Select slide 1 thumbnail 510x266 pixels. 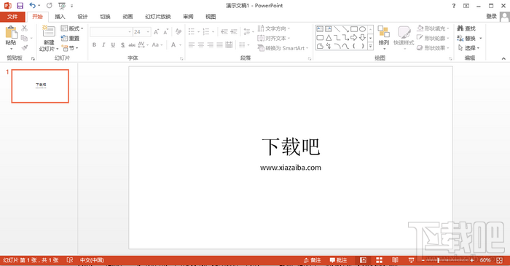pyautogui.click(x=40, y=86)
